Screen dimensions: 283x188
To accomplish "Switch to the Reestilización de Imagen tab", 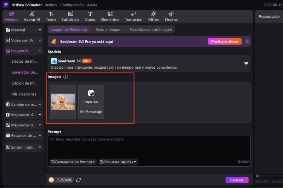I will [151, 29].
